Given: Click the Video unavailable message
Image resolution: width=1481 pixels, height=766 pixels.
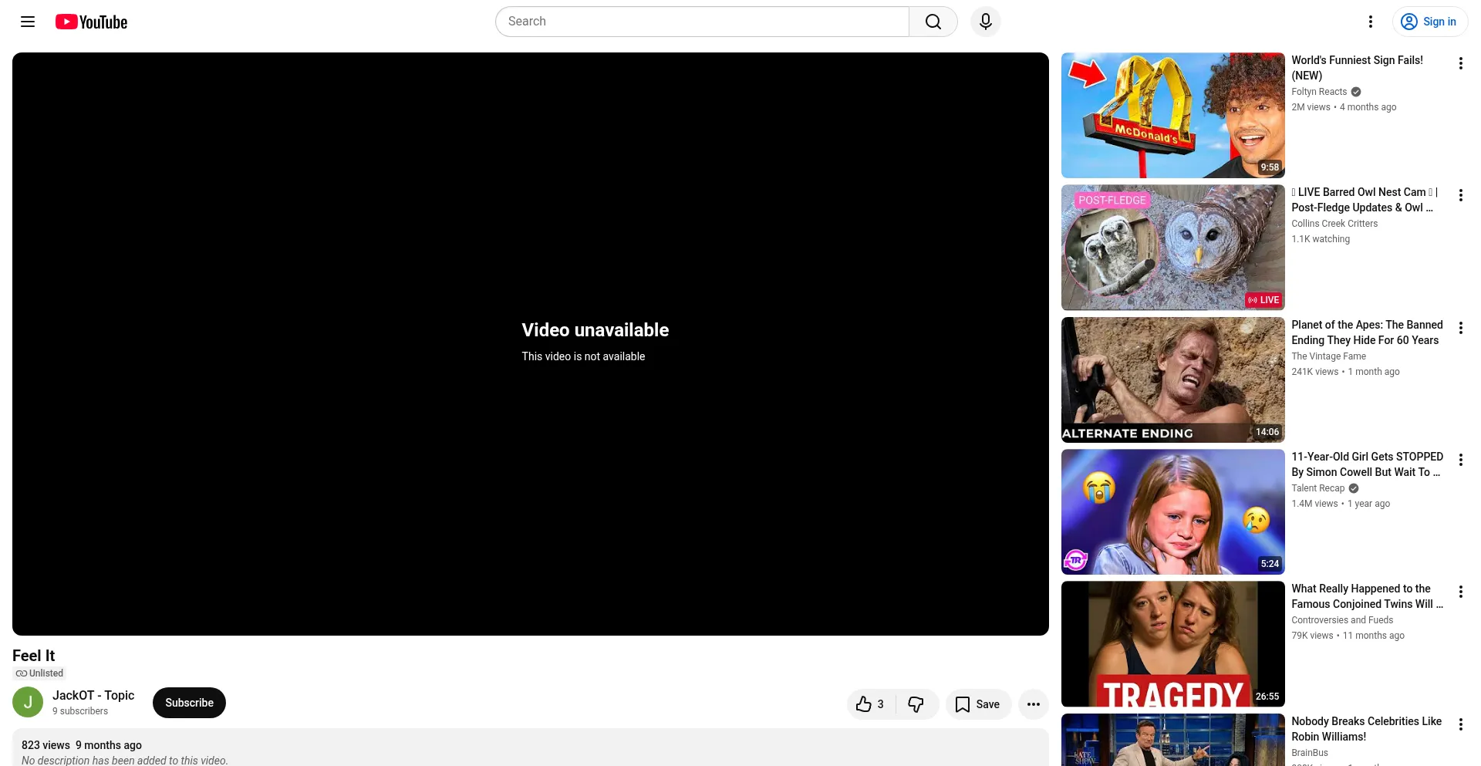Looking at the screenshot, I should [x=595, y=330].
